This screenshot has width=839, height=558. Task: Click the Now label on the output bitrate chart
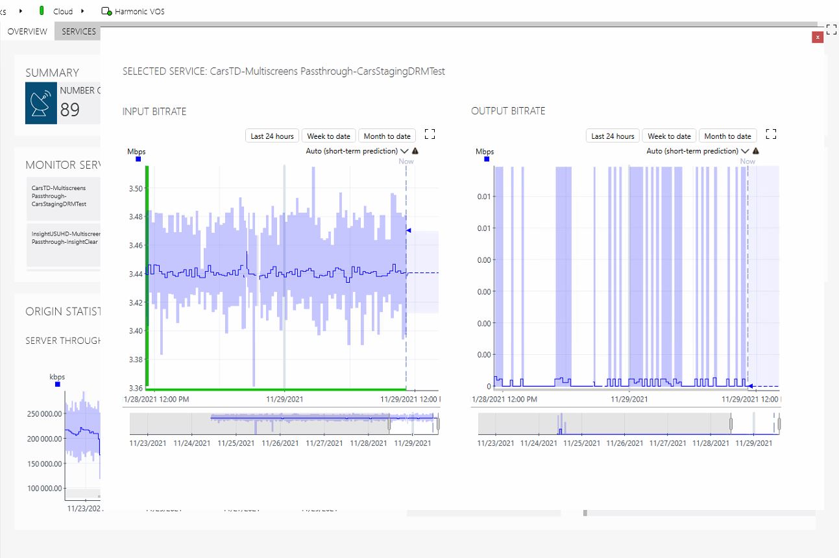point(748,162)
